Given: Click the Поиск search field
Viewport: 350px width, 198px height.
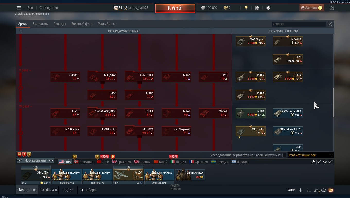Looking at the screenshot, I should pyautogui.click(x=299, y=24).
